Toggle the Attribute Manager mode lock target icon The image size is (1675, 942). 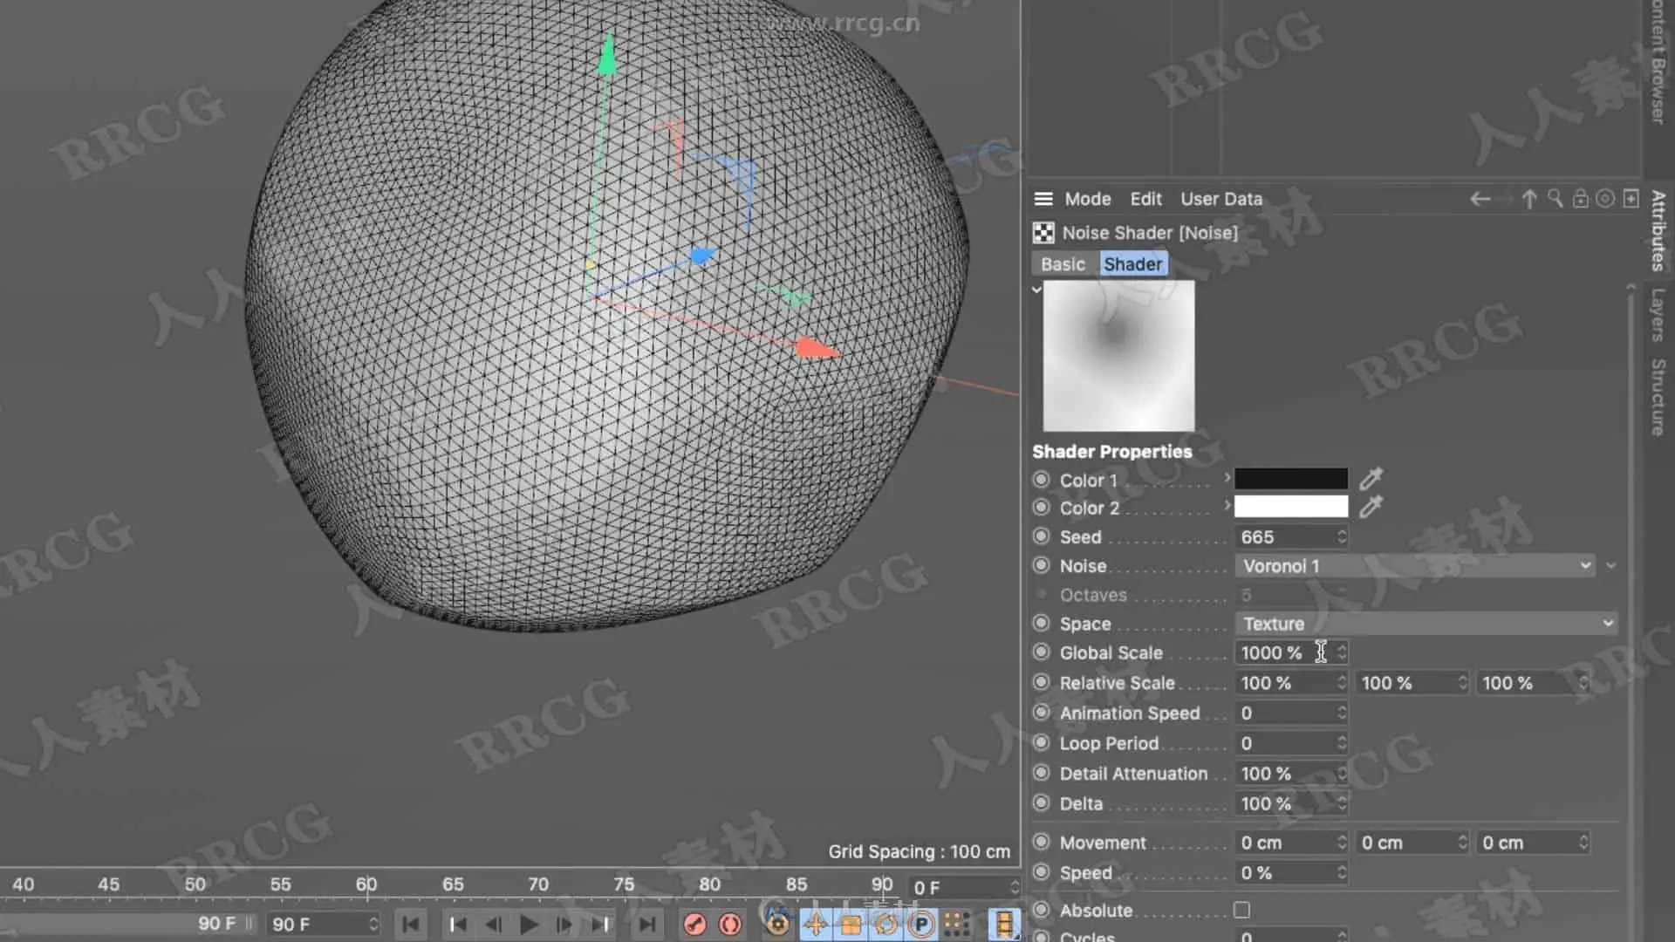tap(1605, 199)
